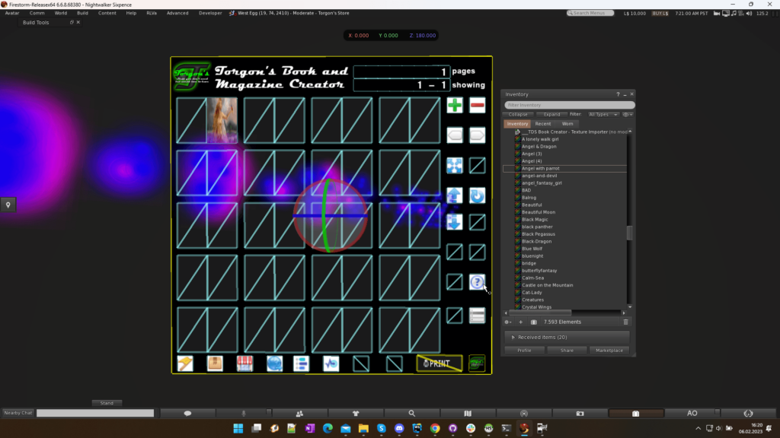The height and width of the screenshot is (438, 780).
Task: Click the green Torgon's logo beside PRINT
Action: pos(477,363)
